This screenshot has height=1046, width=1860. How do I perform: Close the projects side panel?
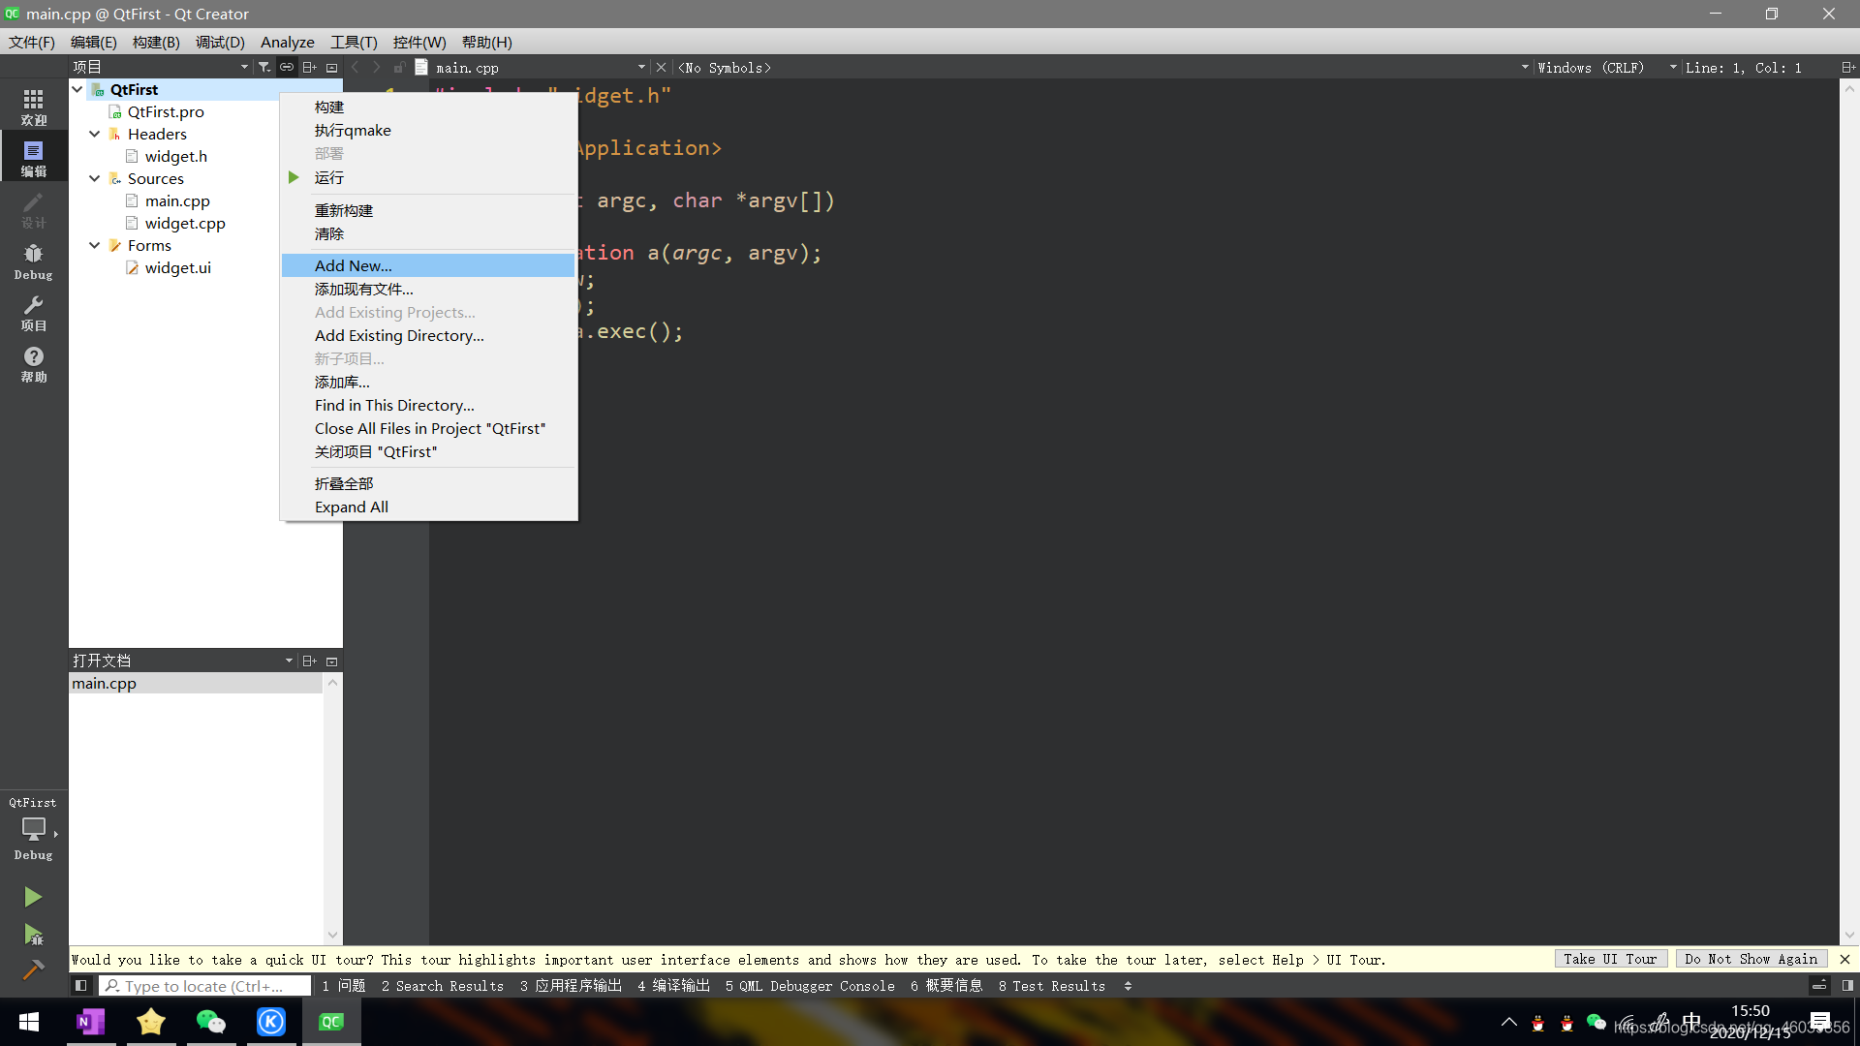click(331, 67)
